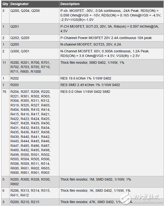This screenshot has height=207, width=165.
Task: Click the R203 designator cell
Action: 34,85
